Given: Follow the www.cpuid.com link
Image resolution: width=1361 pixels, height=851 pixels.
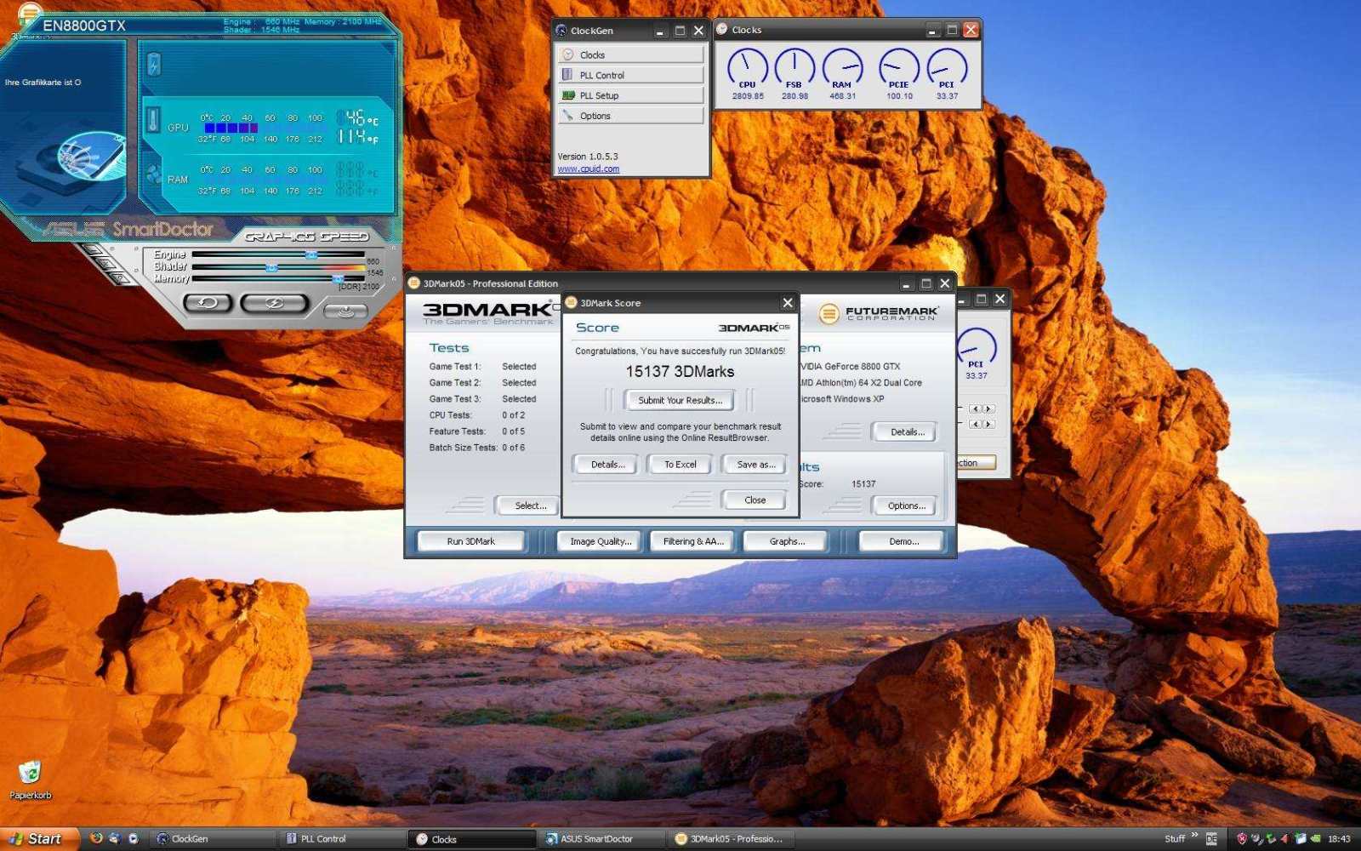Looking at the screenshot, I should coord(588,168).
